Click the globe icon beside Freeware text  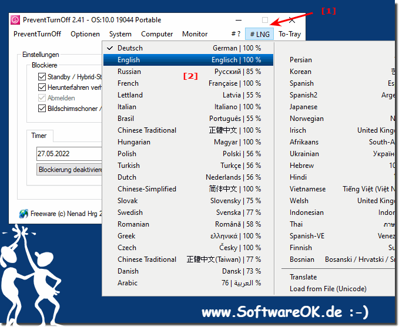tap(24, 214)
